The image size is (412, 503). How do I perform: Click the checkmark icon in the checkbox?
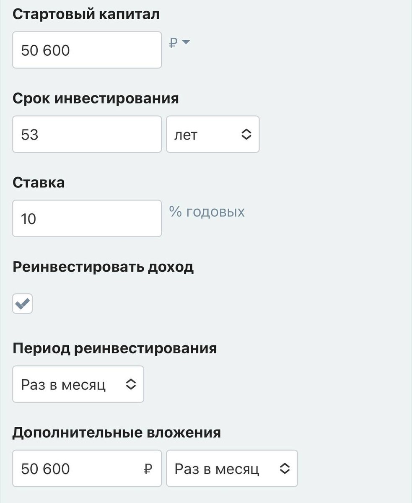point(22,303)
